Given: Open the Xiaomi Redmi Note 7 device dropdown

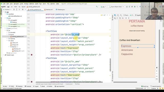Looking at the screenshot, I should [x=117, y=7].
